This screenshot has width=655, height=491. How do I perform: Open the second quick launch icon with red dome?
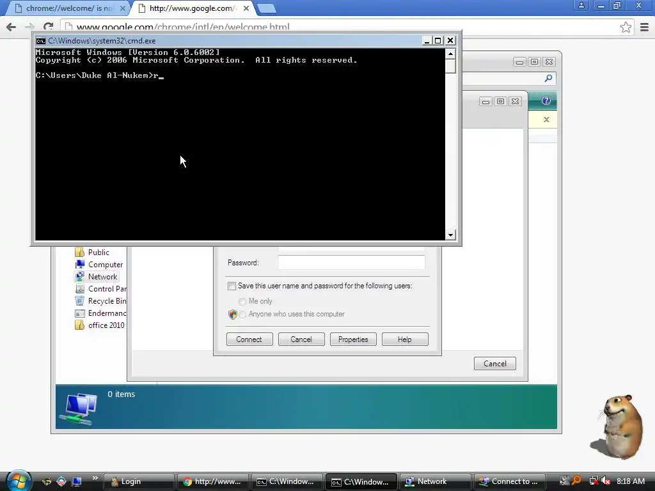coord(61,481)
